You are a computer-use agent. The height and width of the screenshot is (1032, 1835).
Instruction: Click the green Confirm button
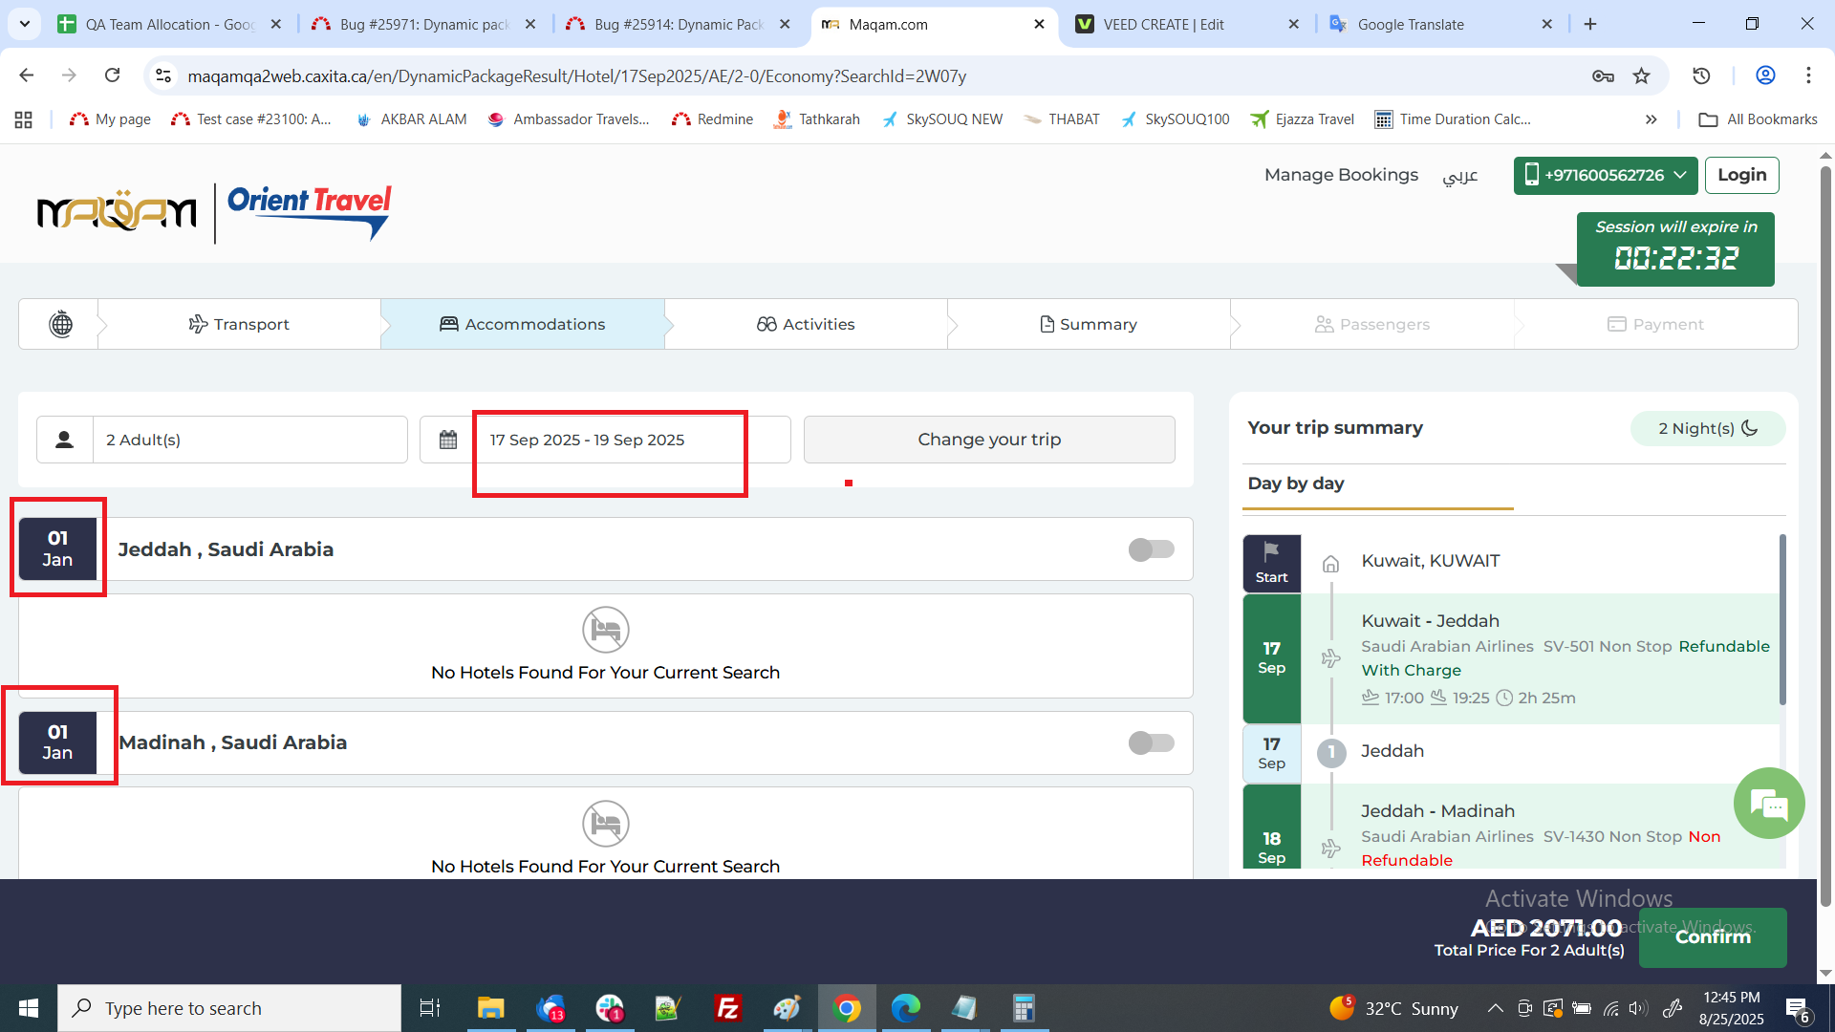(1712, 937)
